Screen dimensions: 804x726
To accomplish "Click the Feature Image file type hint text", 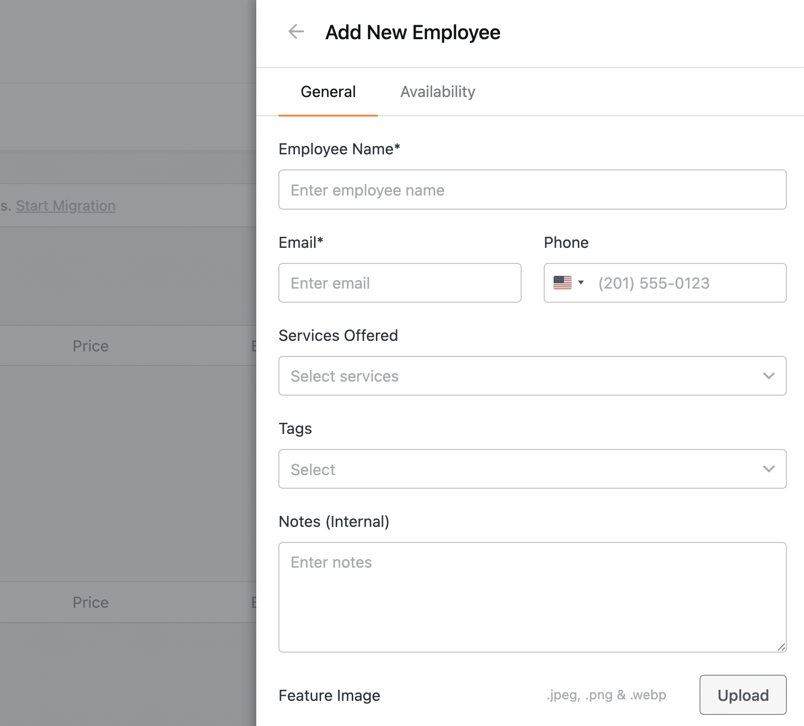I will tap(606, 694).
